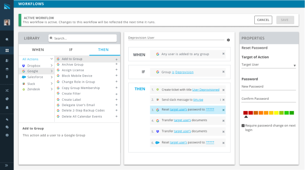Open the Target User dropdown

pos(269,65)
